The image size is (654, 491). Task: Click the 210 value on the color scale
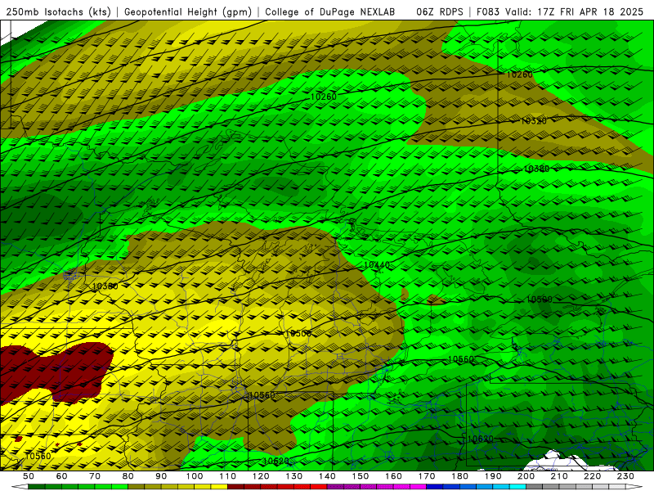coord(559,476)
